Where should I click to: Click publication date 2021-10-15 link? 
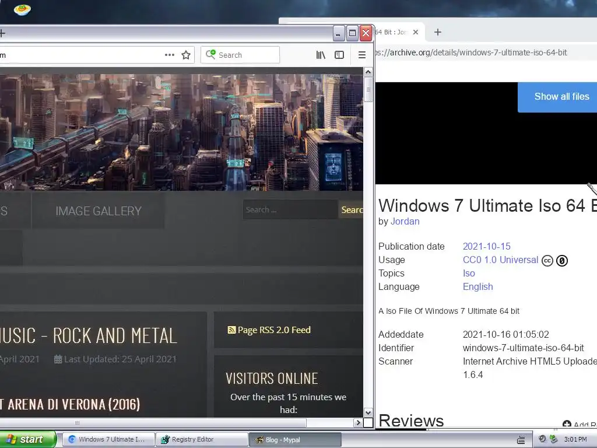click(x=487, y=247)
